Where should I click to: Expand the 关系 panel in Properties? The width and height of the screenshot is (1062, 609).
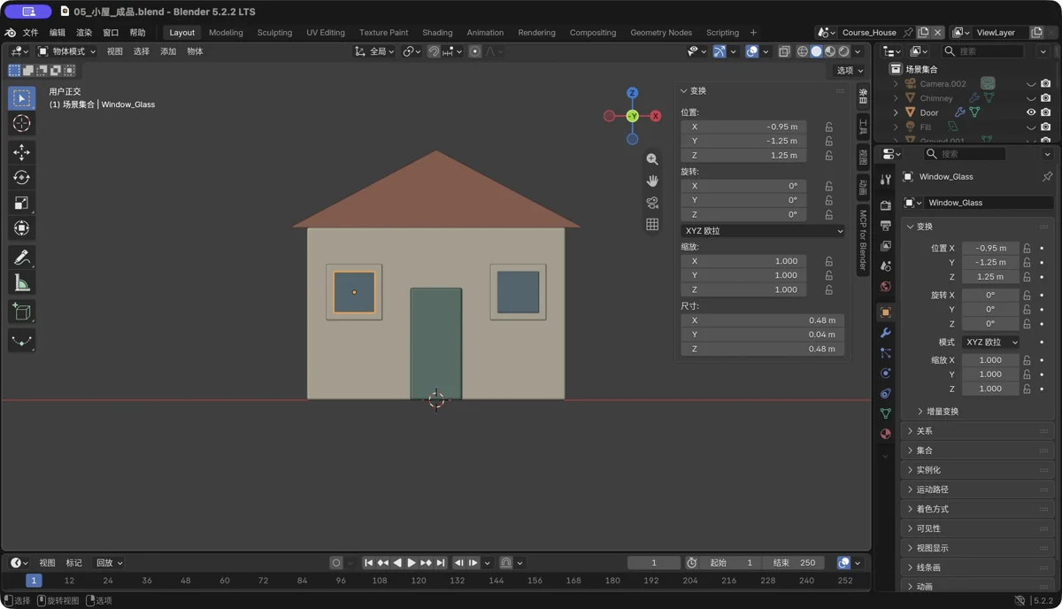tap(978, 431)
